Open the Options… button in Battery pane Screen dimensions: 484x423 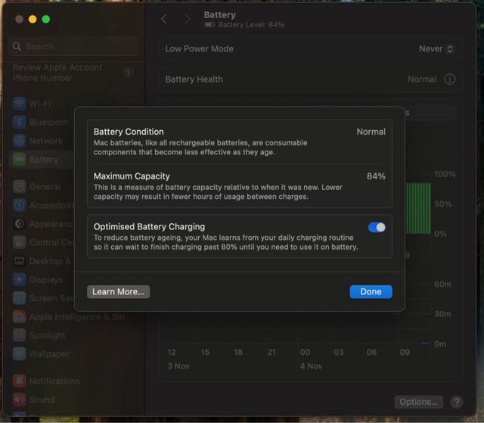pyautogui.click(x=418, y=402)
